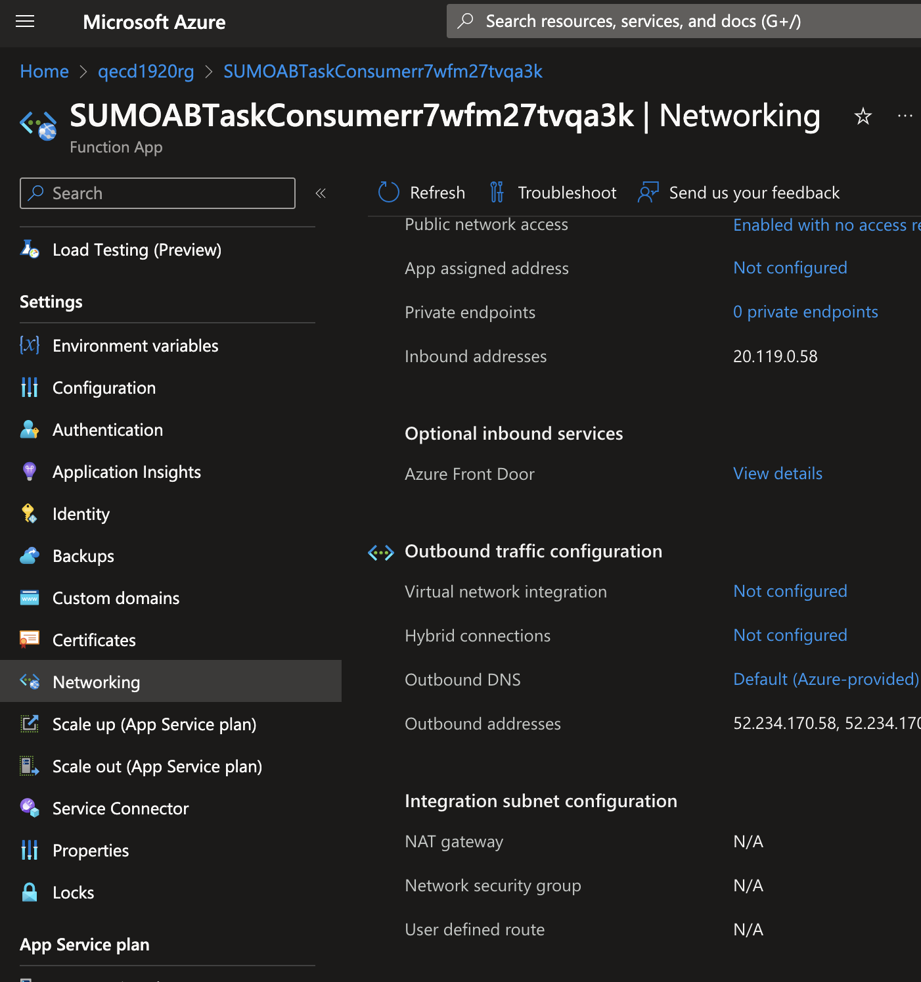Click the Send us your feedback icon
Viewport: 921px width, 982px height.
pos(648,192)
